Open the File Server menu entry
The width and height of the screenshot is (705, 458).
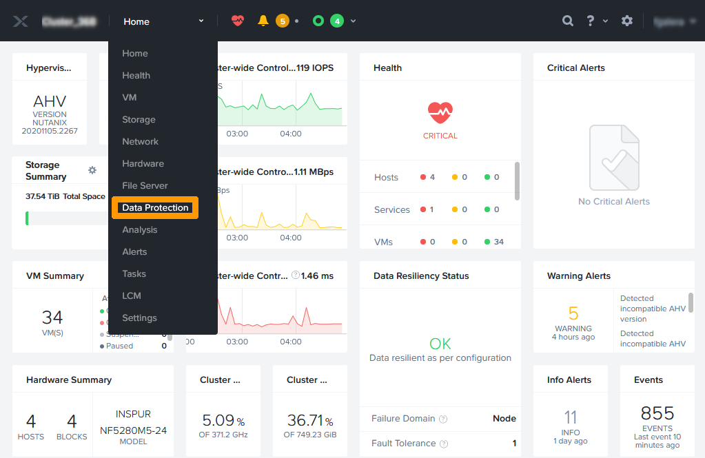coord(145,185)
